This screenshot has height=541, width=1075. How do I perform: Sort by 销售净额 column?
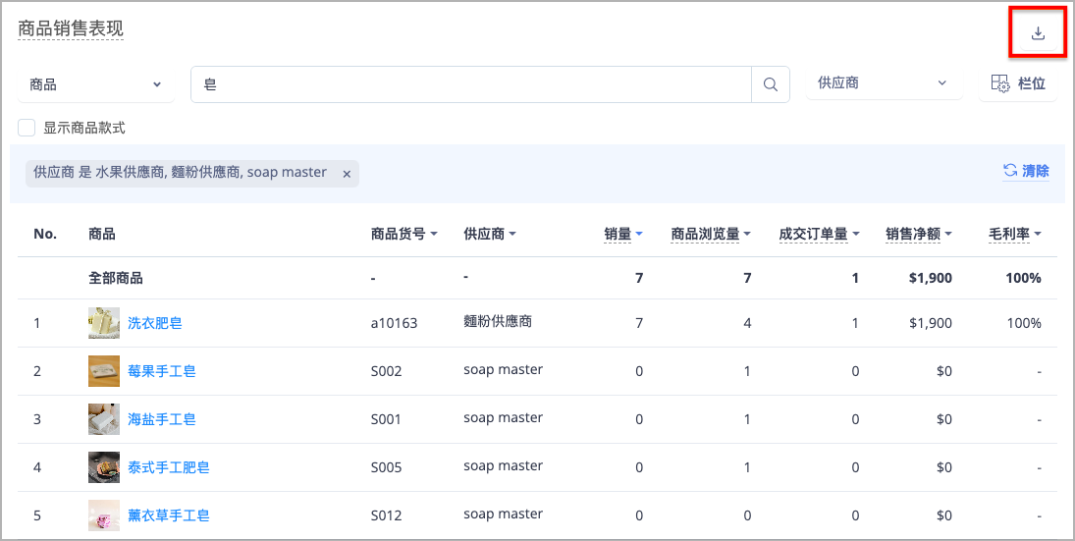919,234
